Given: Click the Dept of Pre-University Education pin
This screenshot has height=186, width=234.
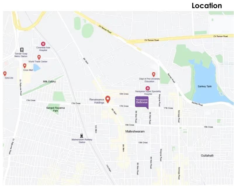Looking at the screenshot, I should pyautogui.click(x=154, y=74).
